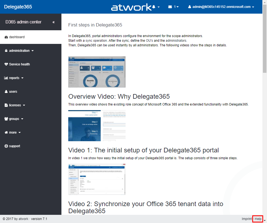The width and height of the screenshot is (267, 223).
Task: Click the Service health heartbeat icon
Action: pos(6,64)
